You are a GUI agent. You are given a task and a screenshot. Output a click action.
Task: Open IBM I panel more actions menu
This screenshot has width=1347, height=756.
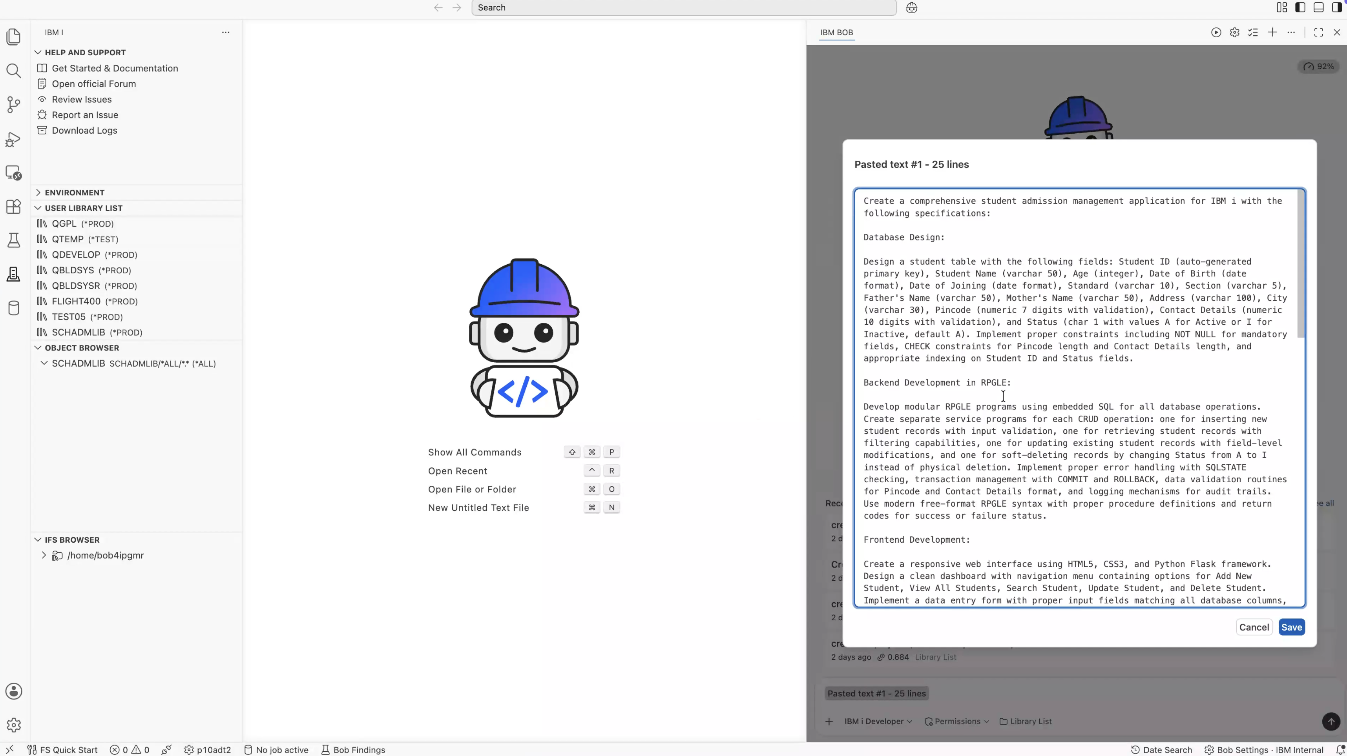[x=225, y=33]
